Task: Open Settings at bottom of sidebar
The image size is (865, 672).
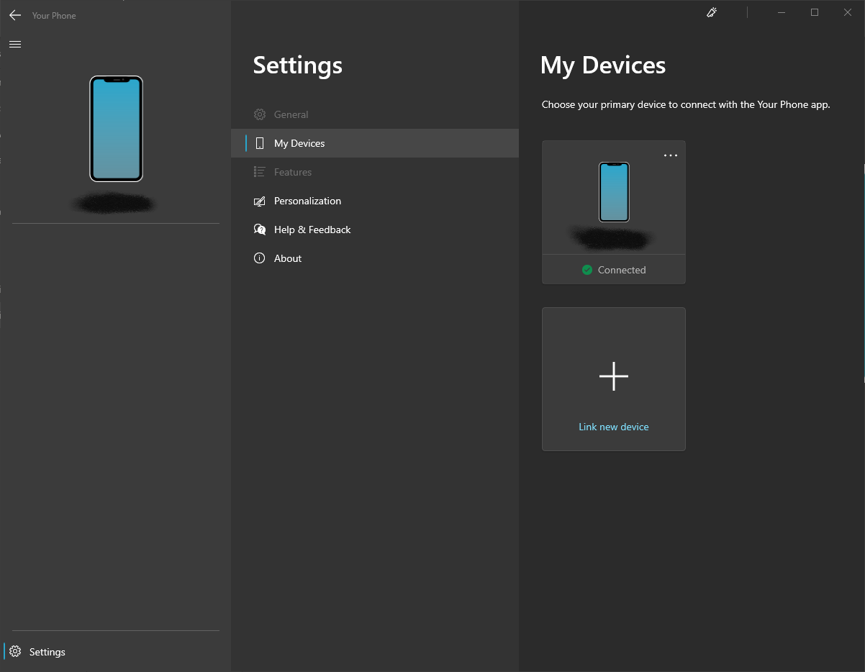Action: click(x=116, y=652)
